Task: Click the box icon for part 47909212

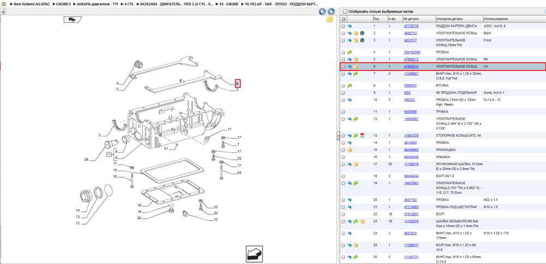Action: [355, 59]
